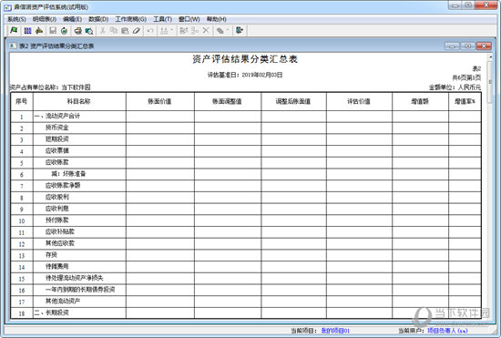Click the 项目负责人 (sa) user link
The height and width of the screenshot is (338, 501).
click(447, 331)
